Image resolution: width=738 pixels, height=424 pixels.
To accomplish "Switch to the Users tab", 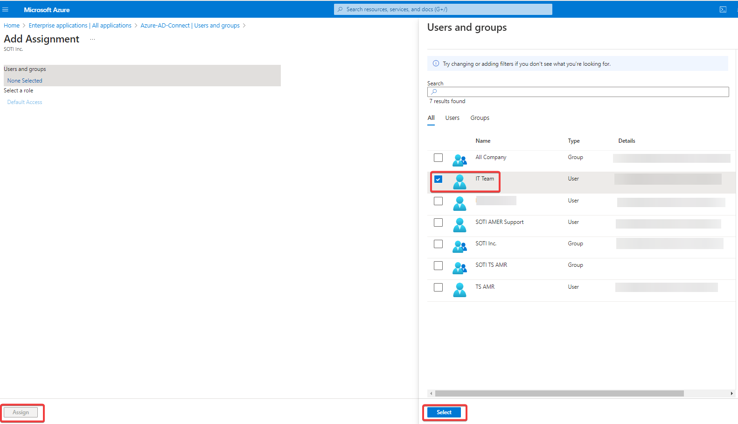I will (452, 118).
